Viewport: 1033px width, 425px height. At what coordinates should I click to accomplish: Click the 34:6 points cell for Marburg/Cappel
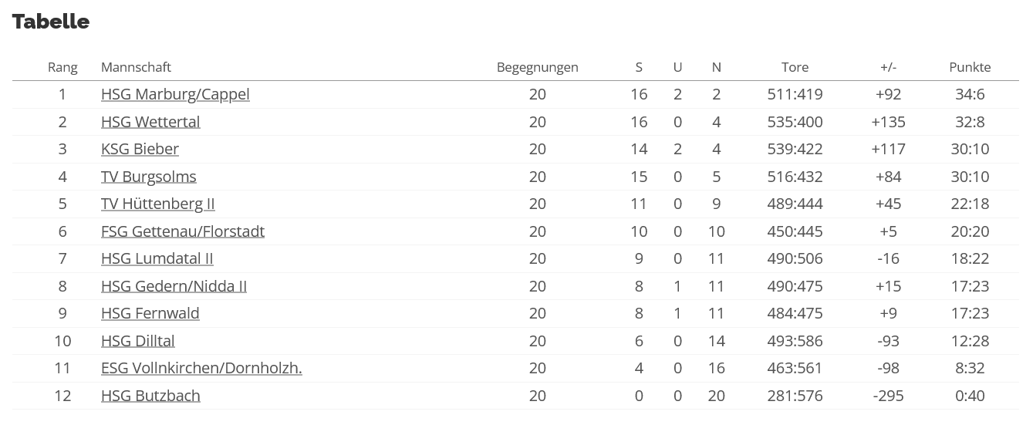pyautogui.click(x=970, y=94)
